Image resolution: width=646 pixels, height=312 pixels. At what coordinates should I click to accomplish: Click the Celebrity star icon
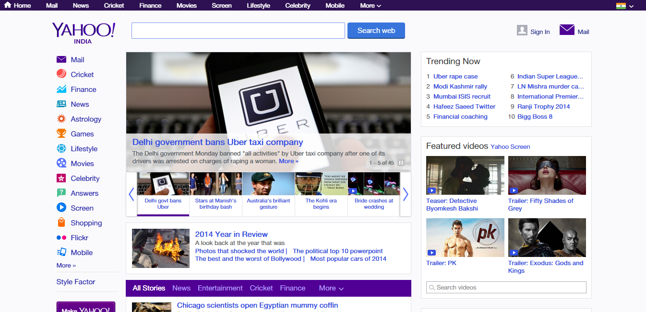pyautogui.click(x=61, y=178)
